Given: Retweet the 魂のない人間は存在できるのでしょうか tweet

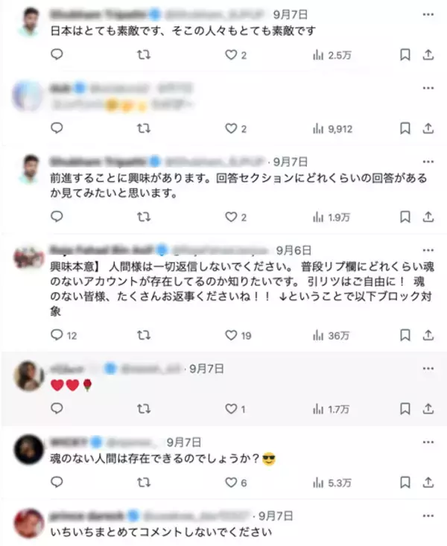Looking at the screenshot, I should coord(144,483).
